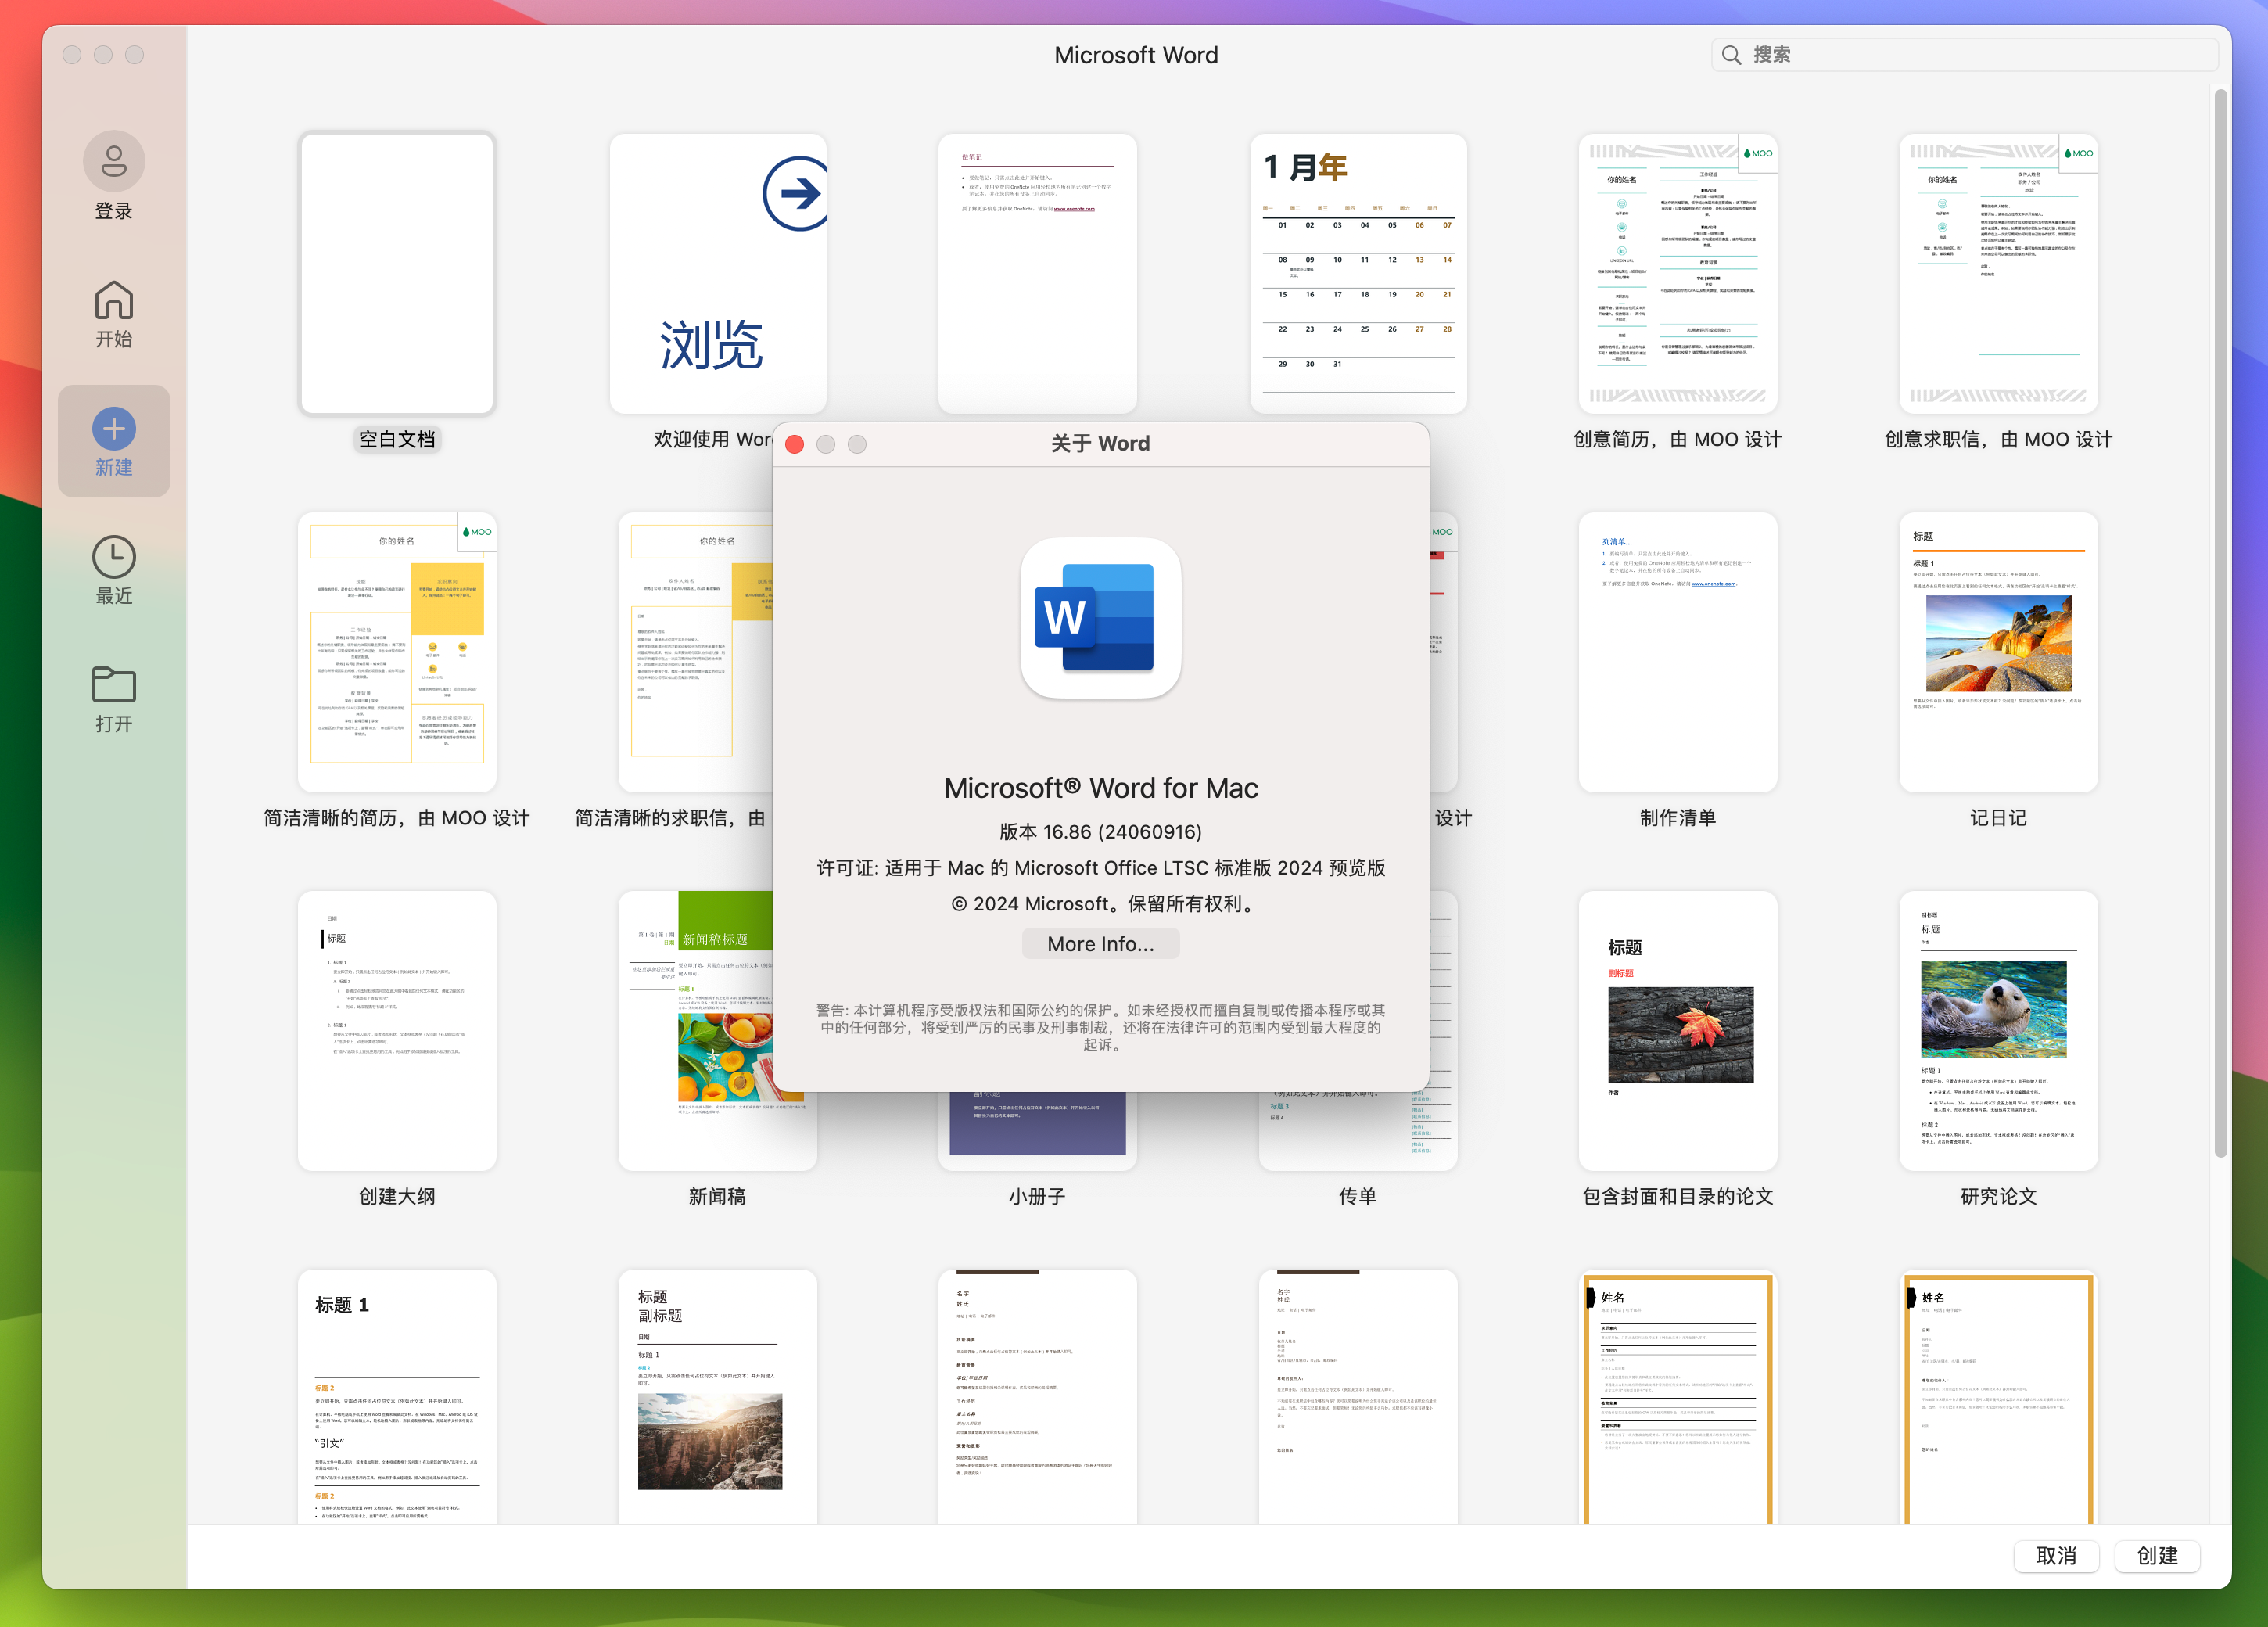
Task: Choose the 研究论文 research paper template
Action: (x=1998, y=1031)
